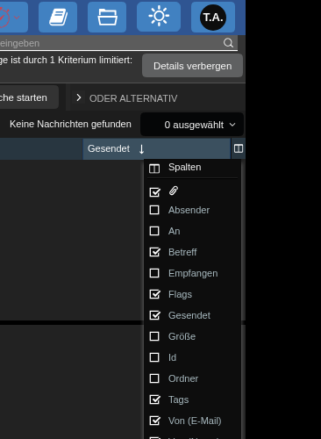The image size is (321, 439).
Task: Click the Von (E-Mail) label in menu
Action: pos(195,421)
